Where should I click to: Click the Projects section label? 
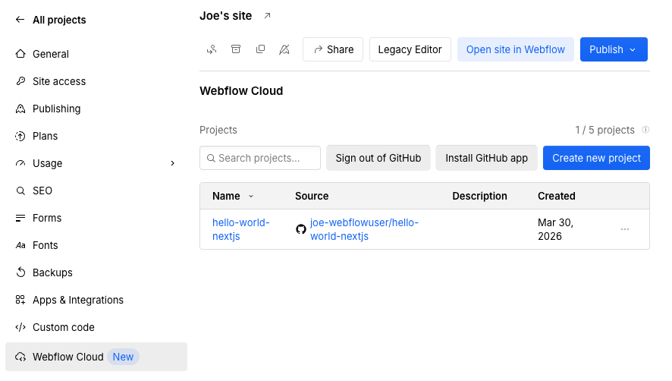point(218,130)
